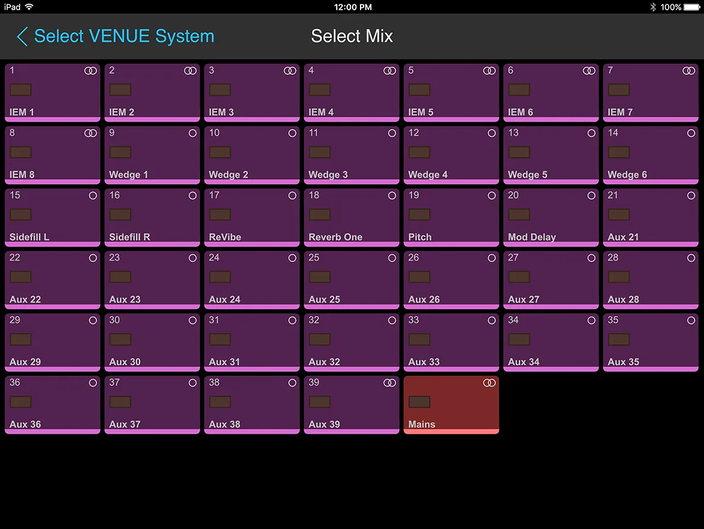Click the mono circle icon on Mod Delay
The height and width of the screenshot is (529, 704).
pyautogui.click(x=592, y=195)
